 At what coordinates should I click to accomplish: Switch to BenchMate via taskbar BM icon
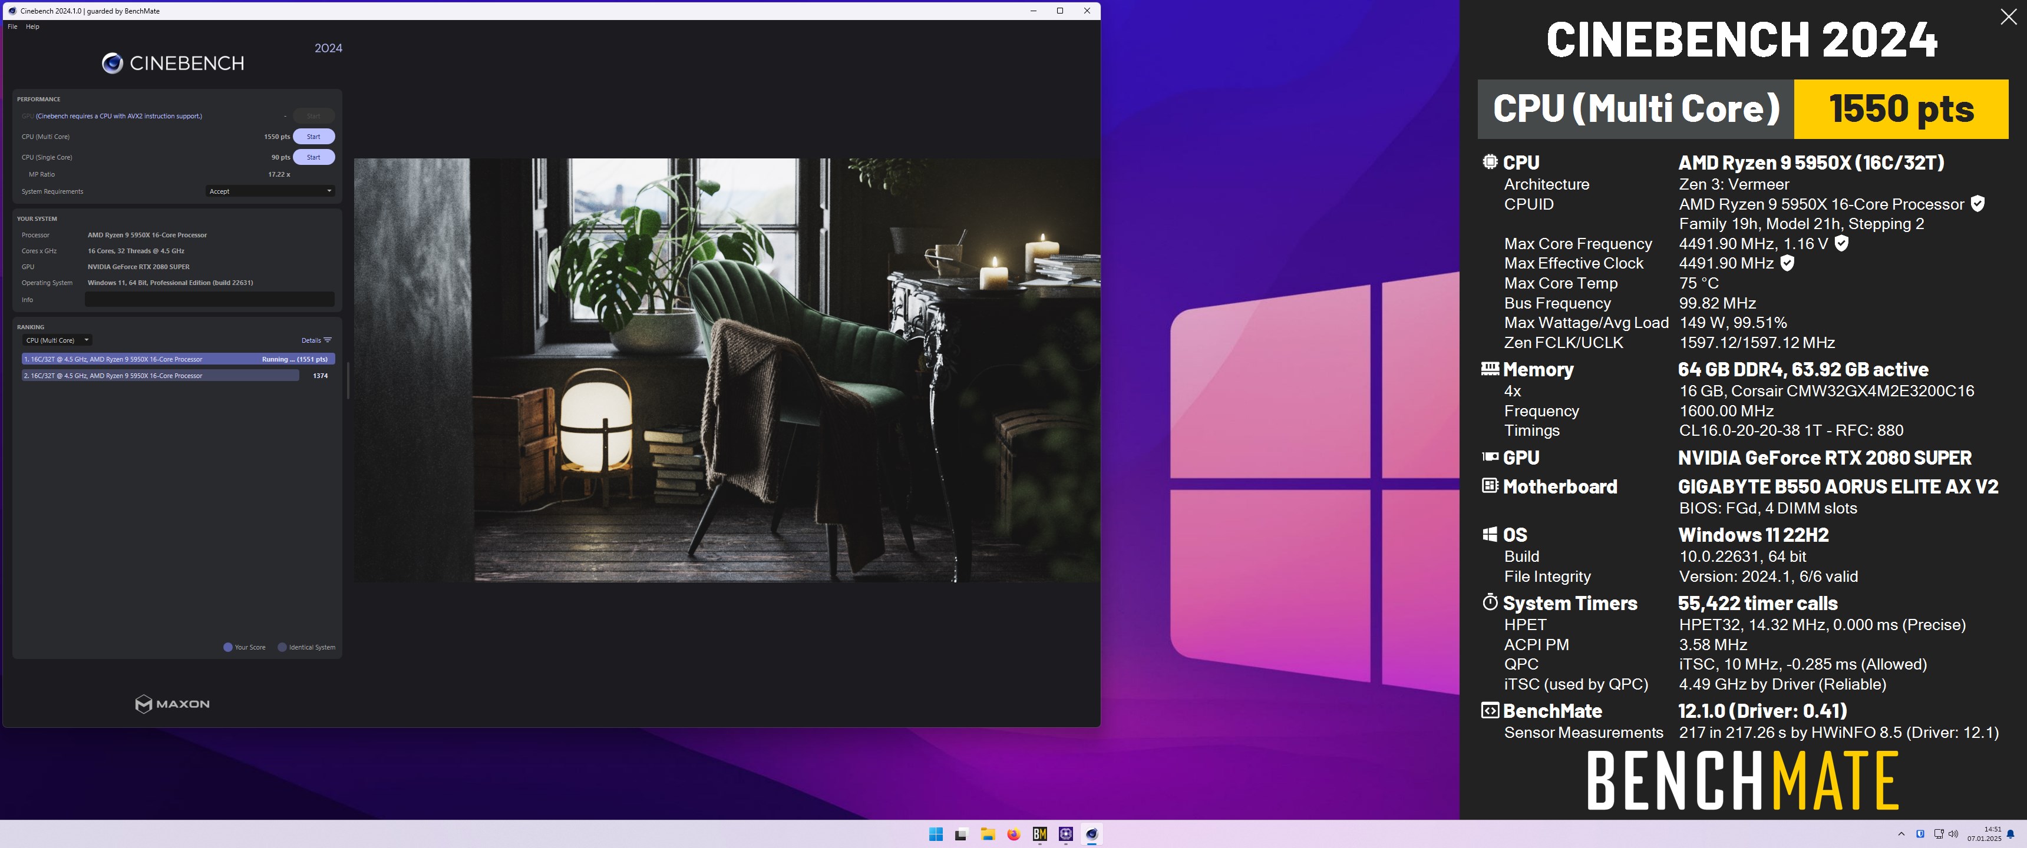click(1039, 834)
